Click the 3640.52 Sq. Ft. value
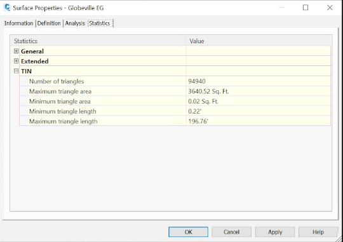The image size is (343, 242). [208, 91]
